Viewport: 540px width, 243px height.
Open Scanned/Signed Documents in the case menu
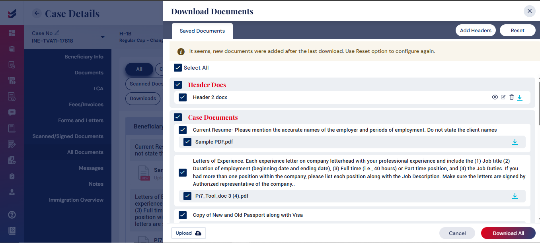point(68,136)
